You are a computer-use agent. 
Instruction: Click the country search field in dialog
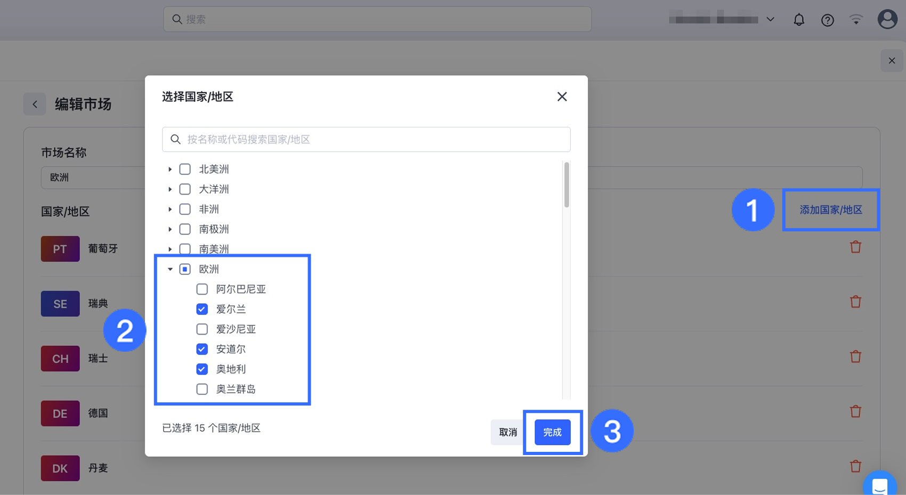coord(366,139)
